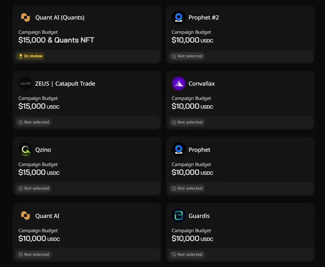Click Not selected badge under Quant AI

tap(34, 254)
